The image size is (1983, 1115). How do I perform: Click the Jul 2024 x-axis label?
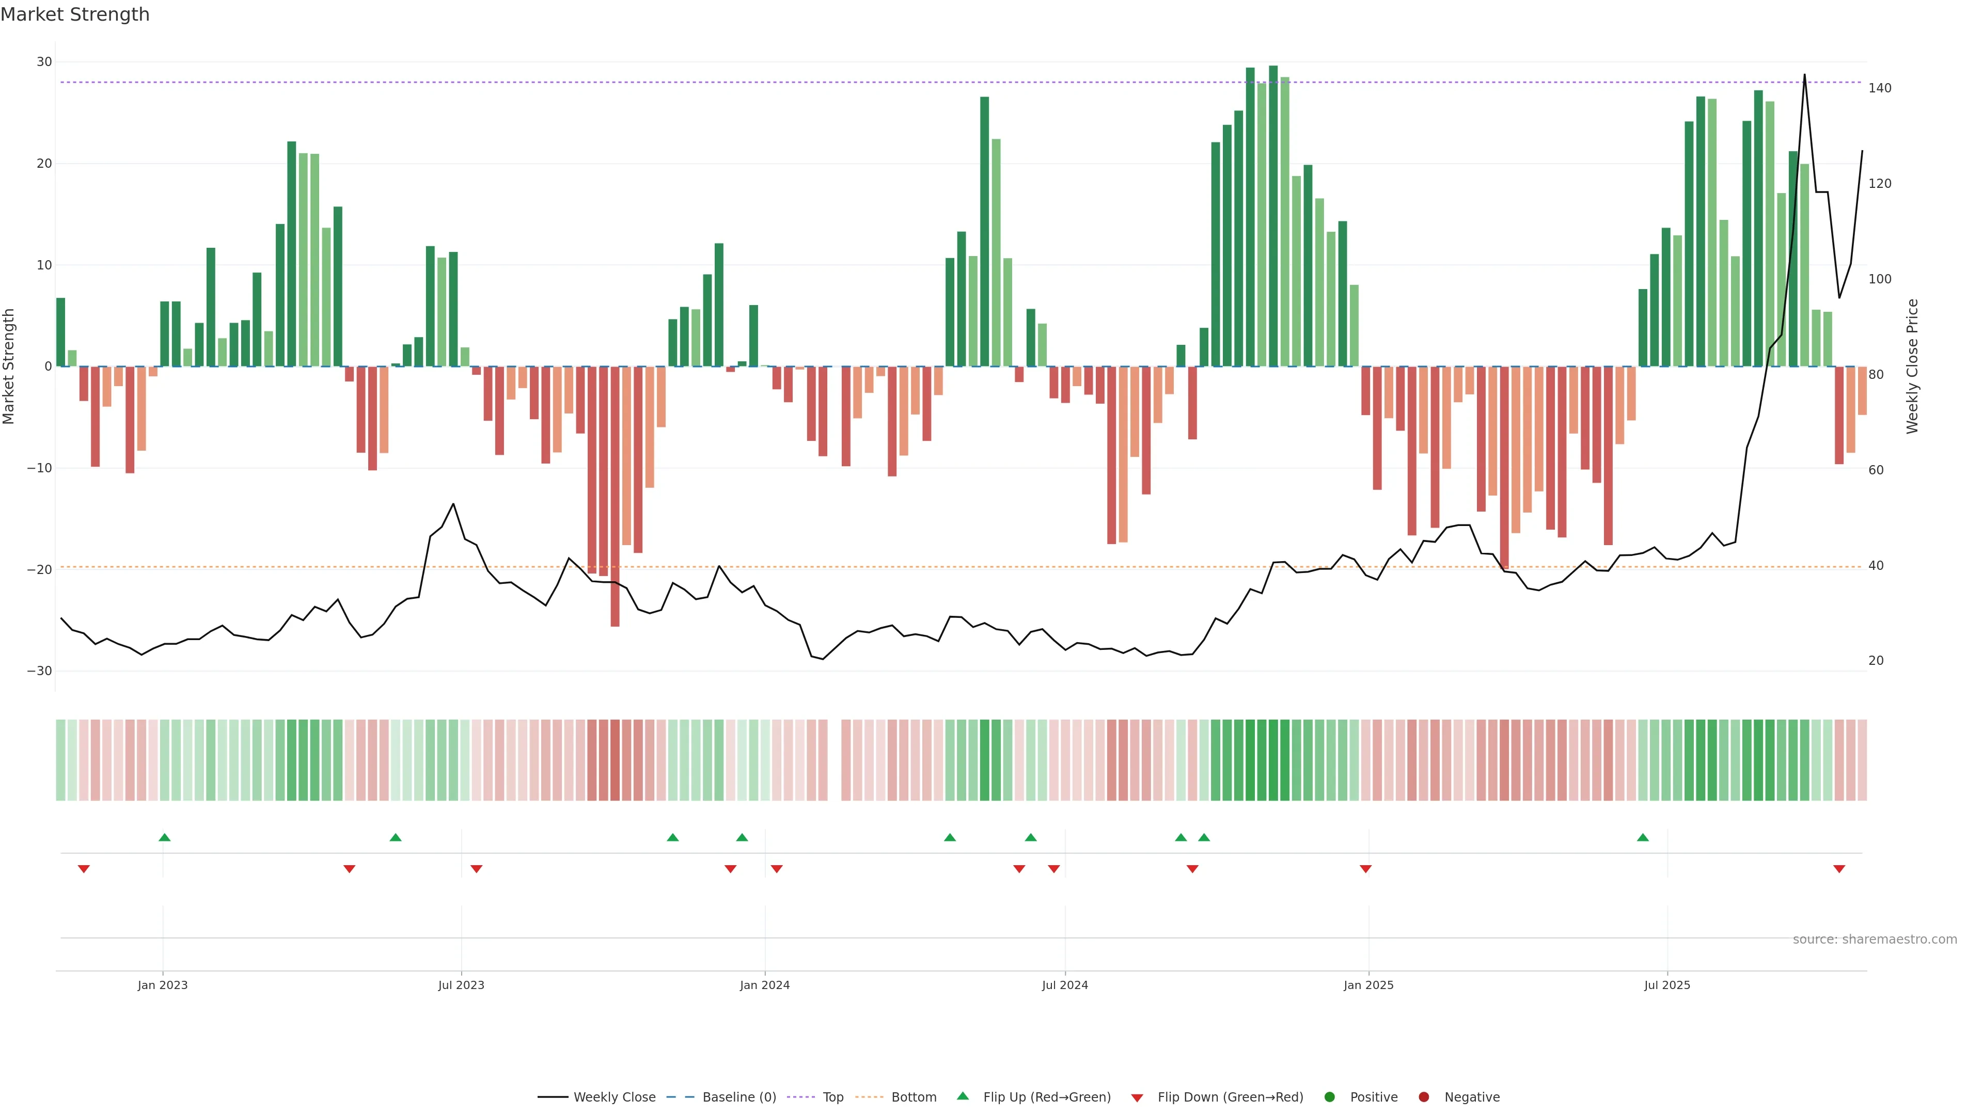point(1065,985)
